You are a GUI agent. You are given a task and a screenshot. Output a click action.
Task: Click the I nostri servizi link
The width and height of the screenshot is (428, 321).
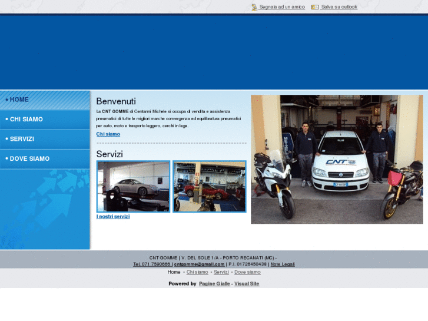[x=113, y=217]
